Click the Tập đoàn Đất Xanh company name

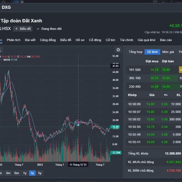click(22, 21)
